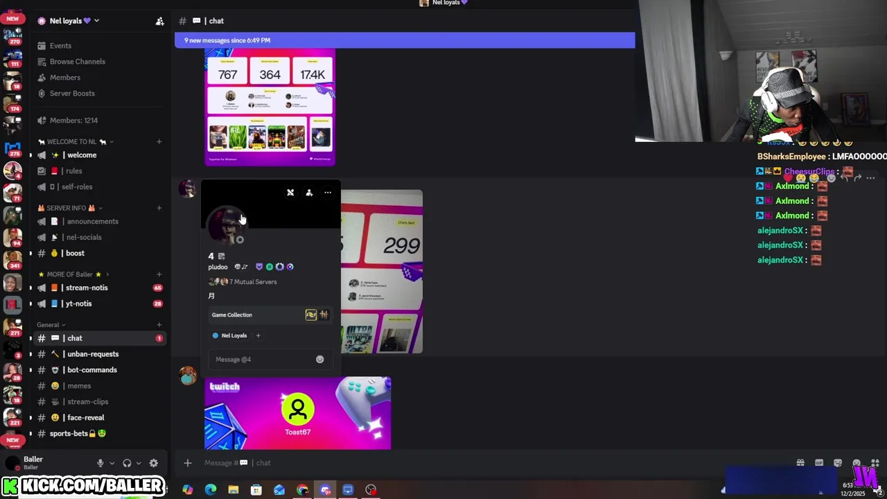This screenshot has height=499, width=887.
Task: Click the first game icon in Game Collection
Action: tap(311, 315)
